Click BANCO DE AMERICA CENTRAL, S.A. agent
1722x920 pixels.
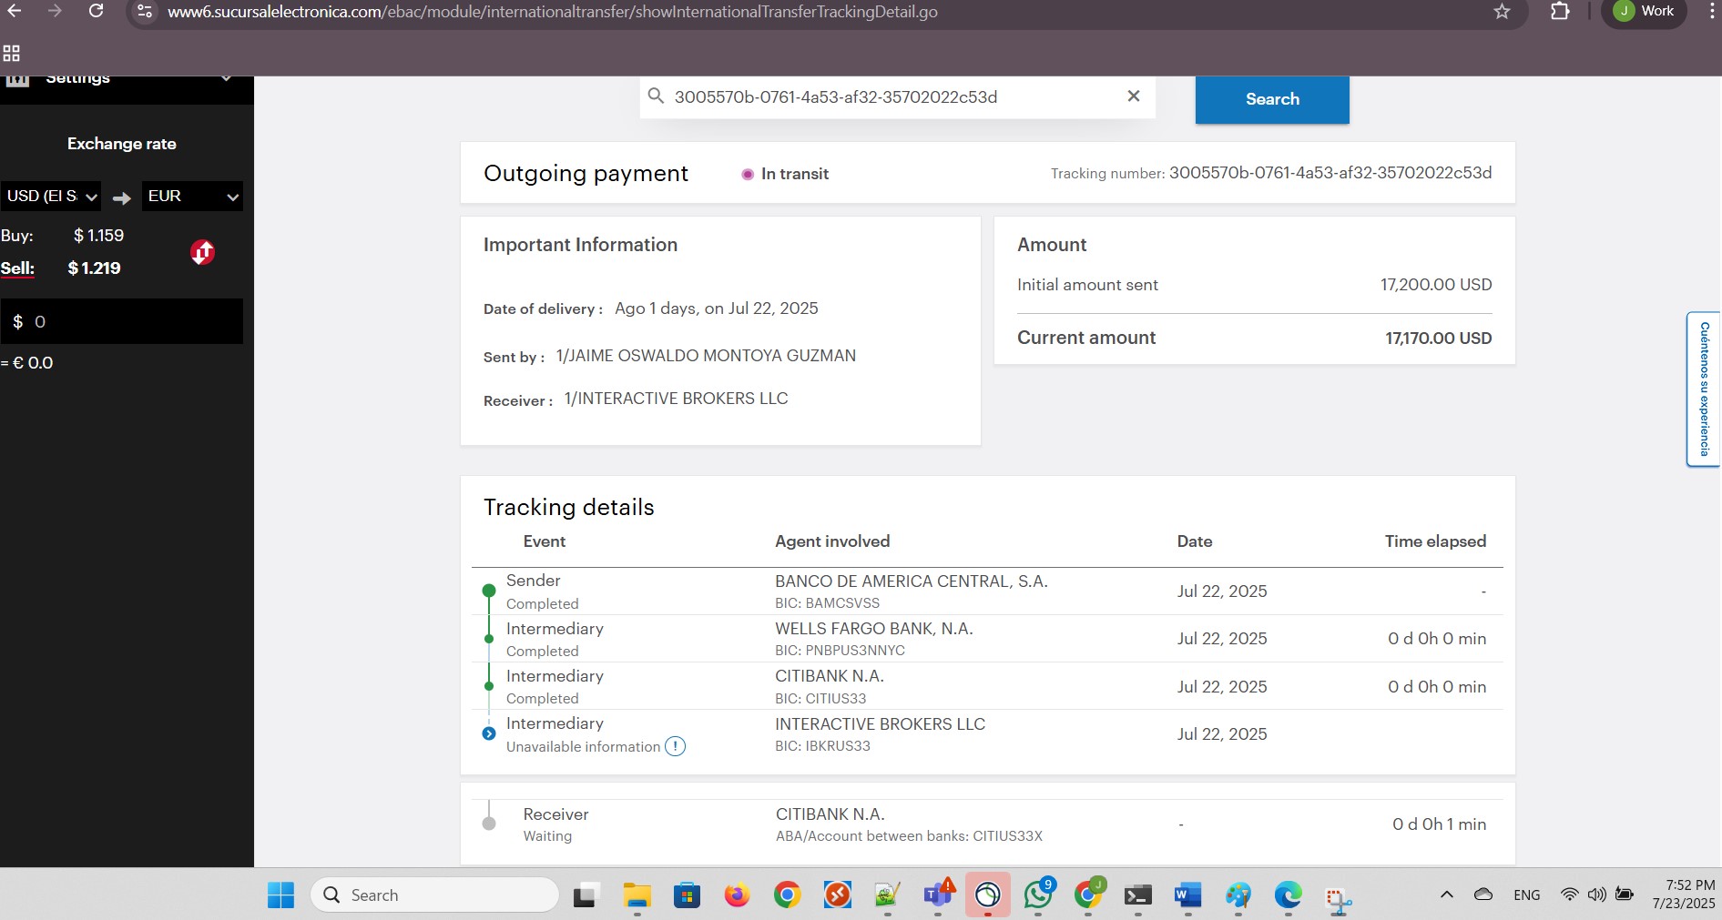tap(912, 581)
